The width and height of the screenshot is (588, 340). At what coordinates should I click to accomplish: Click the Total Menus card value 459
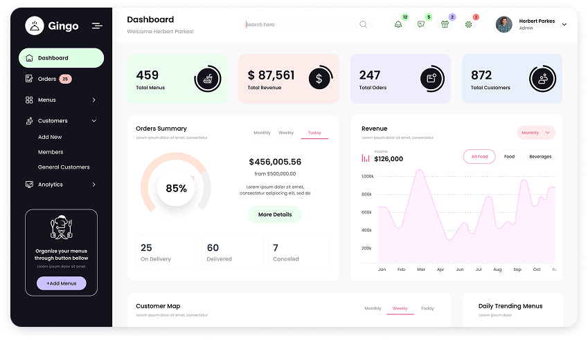148,75
